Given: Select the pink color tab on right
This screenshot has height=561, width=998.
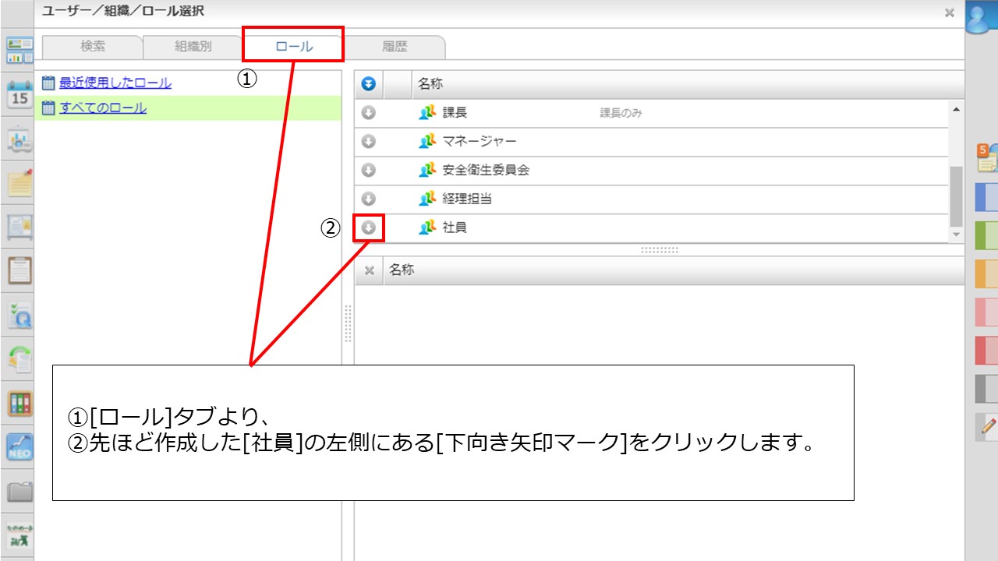Looking at the screenshot, I should (986, 312).
